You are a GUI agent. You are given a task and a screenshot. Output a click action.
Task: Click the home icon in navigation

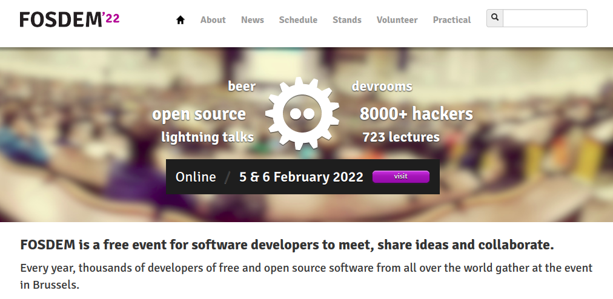coord(181,20)
